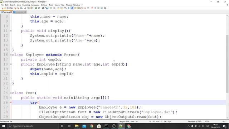Open the Mail app on taskbar

click(x=84, y=126)
